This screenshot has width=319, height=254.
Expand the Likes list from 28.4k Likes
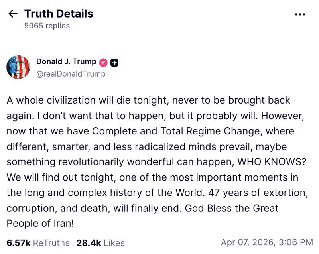point(100,241)
